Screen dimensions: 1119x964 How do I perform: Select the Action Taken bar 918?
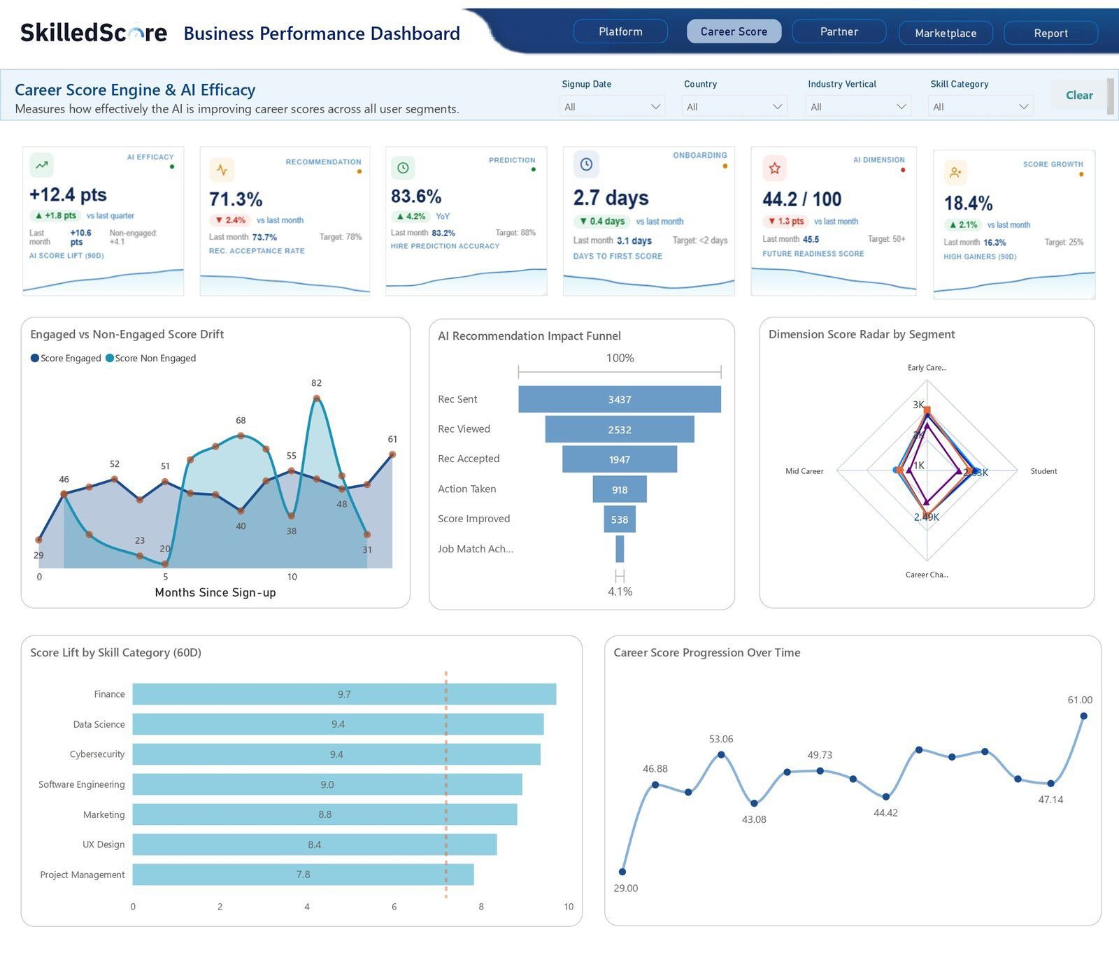(x=620, y=489)
